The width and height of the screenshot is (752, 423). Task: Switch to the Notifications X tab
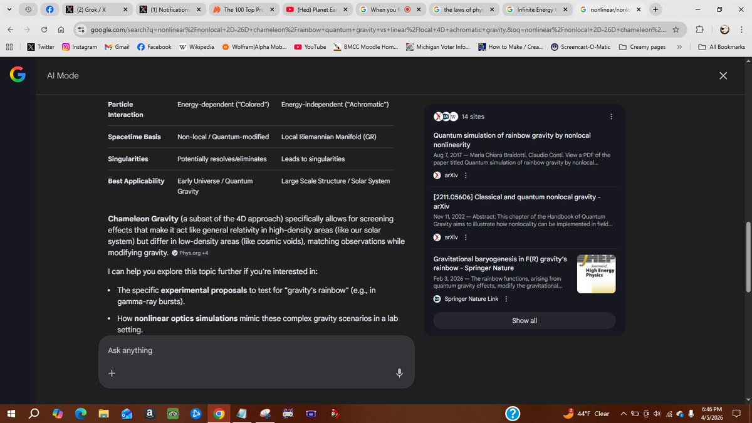tap(170, 10)
